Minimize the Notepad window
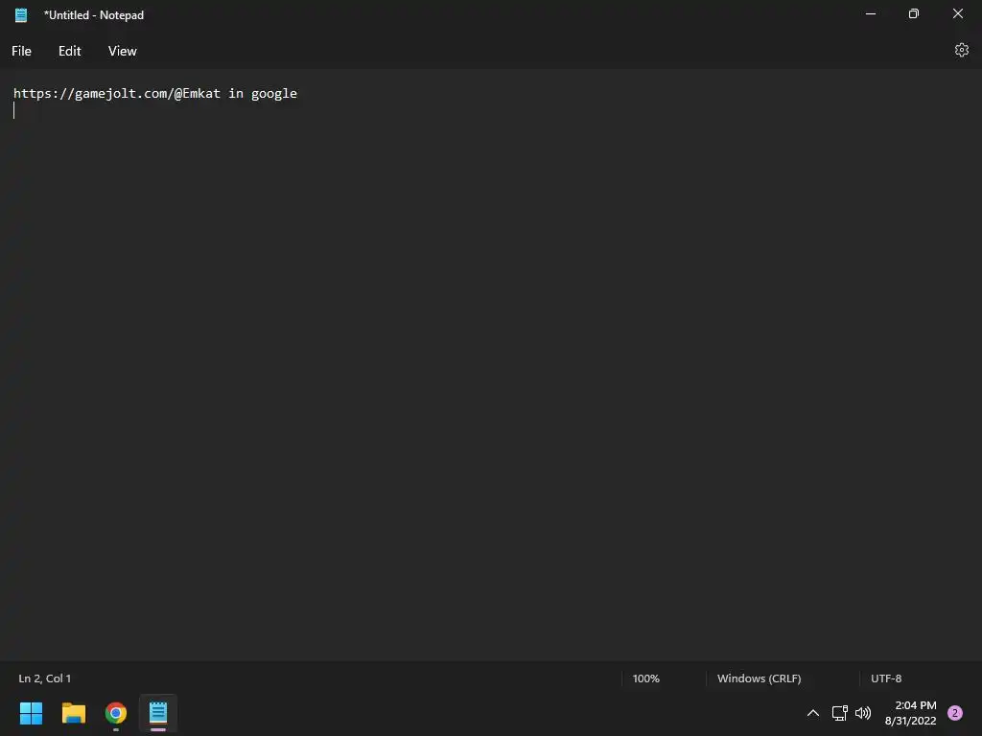The image size is (982, 736). [871, 13]
